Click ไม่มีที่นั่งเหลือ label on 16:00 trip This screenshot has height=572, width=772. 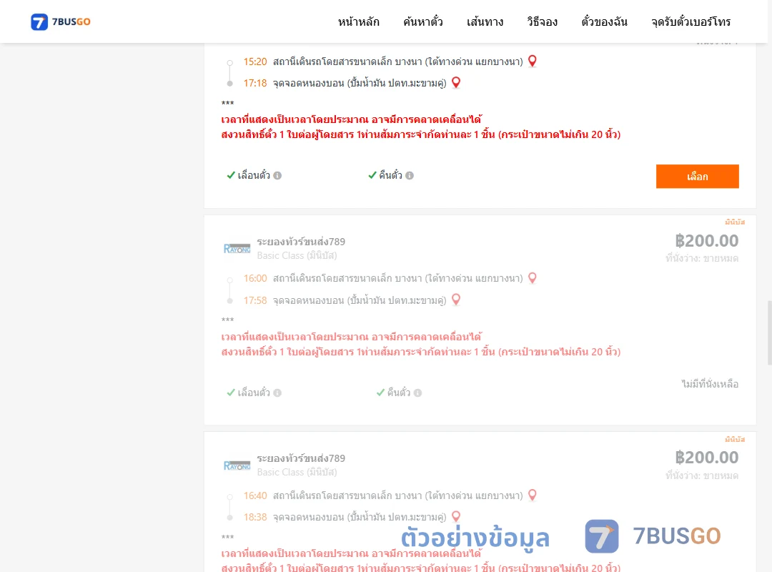[710, 384]
